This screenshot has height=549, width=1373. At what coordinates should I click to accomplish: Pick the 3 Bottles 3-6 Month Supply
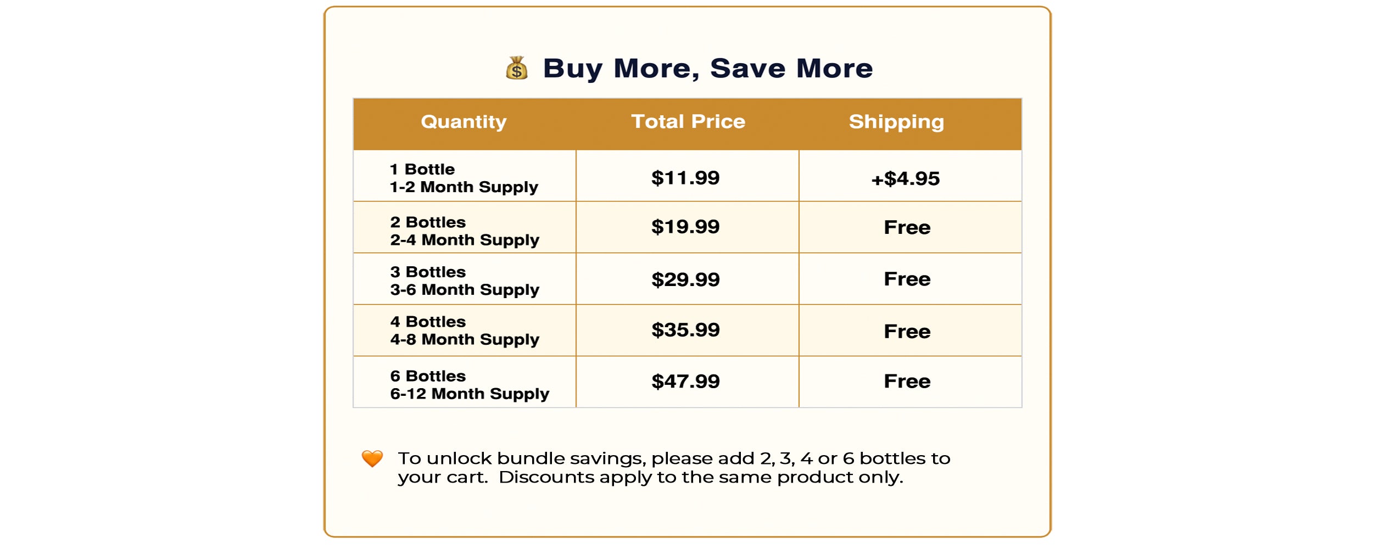click(464, 281)
